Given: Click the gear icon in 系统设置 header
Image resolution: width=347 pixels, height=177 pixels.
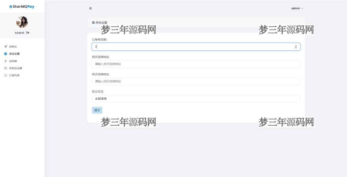Looking at the screenshot, I should click(94, 23).
